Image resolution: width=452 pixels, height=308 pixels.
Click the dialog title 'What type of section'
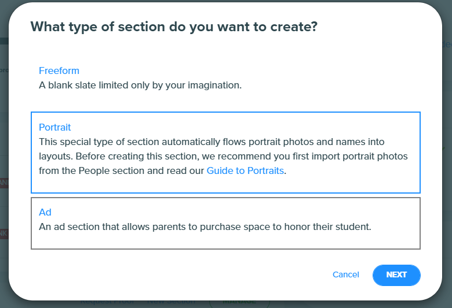174,27
